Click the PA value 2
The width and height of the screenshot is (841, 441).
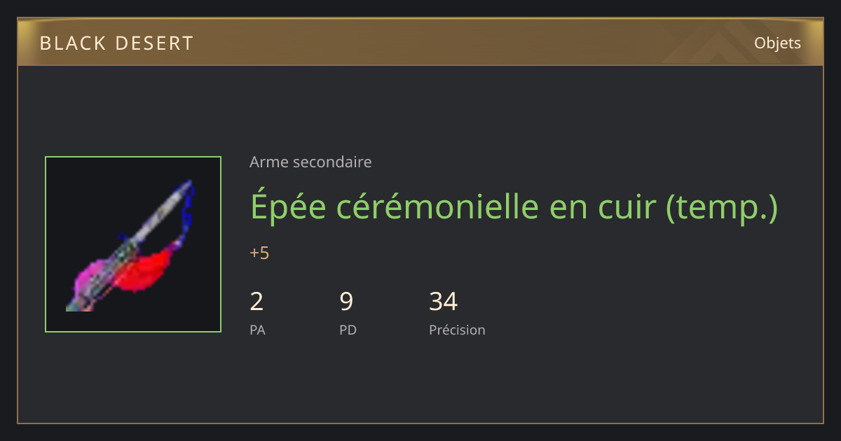(x=257, y=302)
